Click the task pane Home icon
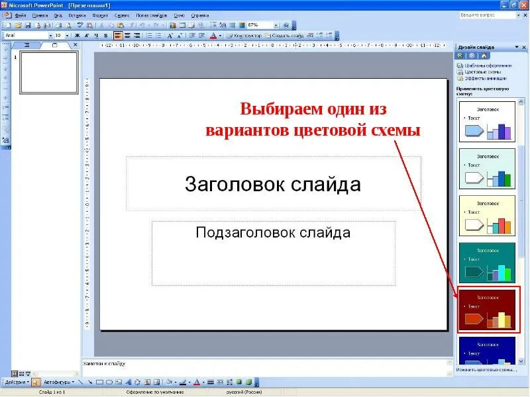 [x=484, y=56]
